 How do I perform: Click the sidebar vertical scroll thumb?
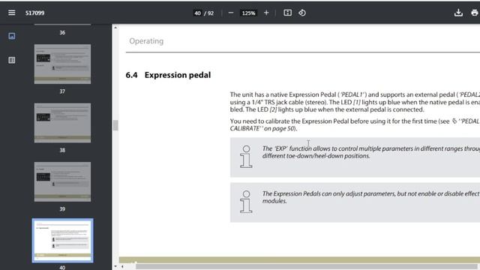click(x=115, y=125)
